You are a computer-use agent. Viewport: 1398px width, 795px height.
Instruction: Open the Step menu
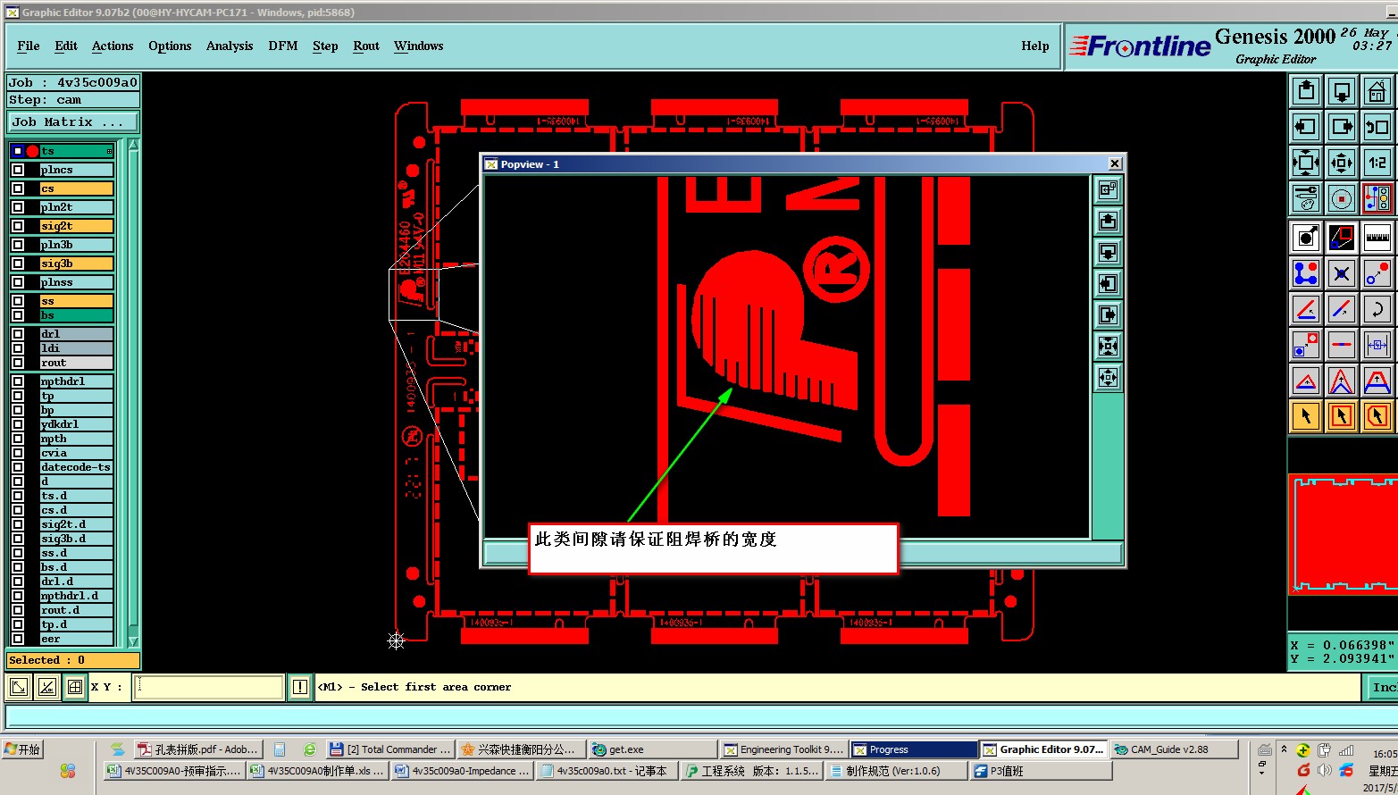click(325, 46)
